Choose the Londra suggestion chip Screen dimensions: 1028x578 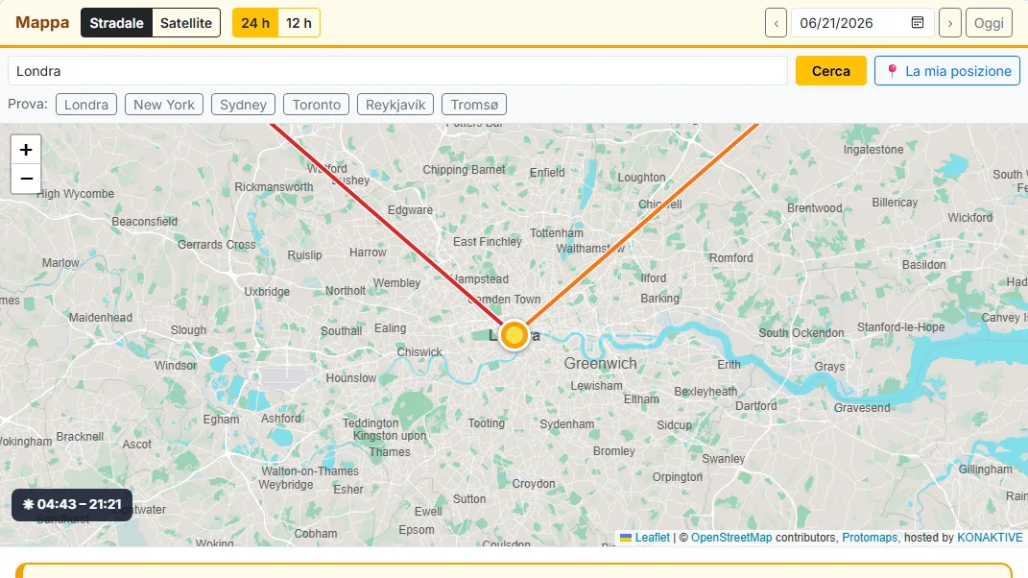[x=86, y=105]
